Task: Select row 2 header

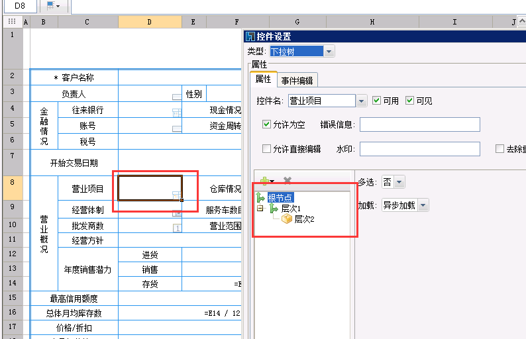Action: click(x=13, y=77)
